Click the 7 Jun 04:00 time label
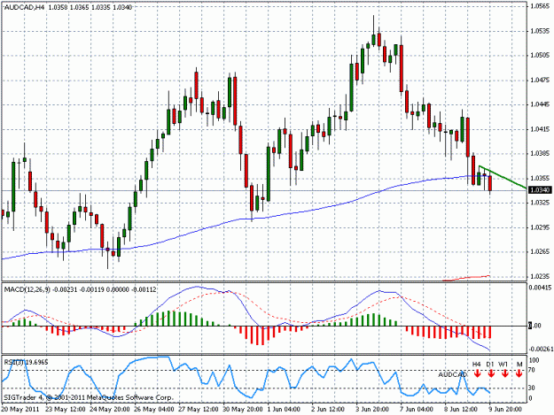554x415 pixels. tap(417, 410)
